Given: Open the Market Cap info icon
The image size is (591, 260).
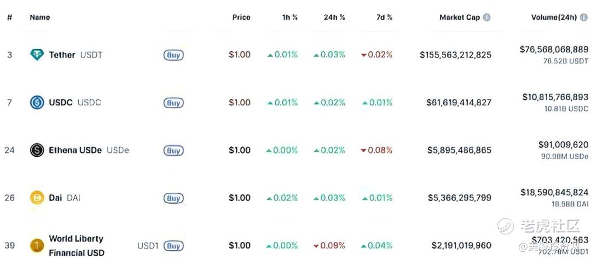Looking at the screenshot, I should click(x=486, y=17).
